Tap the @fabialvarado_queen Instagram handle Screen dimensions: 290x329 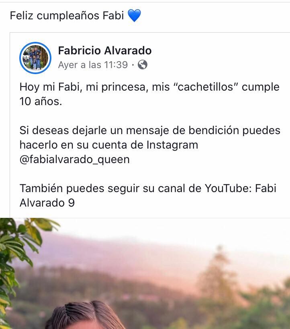click(x=74, y=159)
